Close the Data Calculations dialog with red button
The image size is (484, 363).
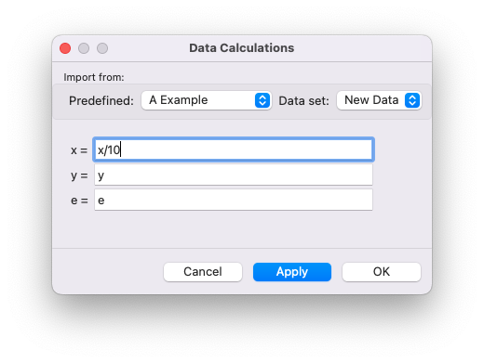pyautogui.click(x=65, y=48)
